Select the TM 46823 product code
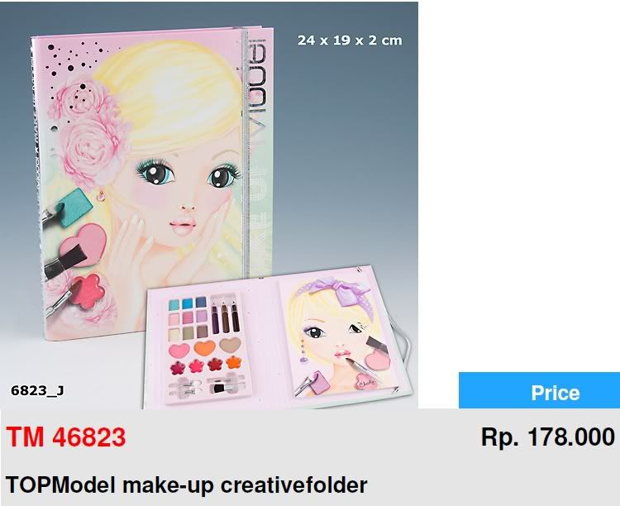Viewport: 620px width, 506px height. click(x=66, y=437)
